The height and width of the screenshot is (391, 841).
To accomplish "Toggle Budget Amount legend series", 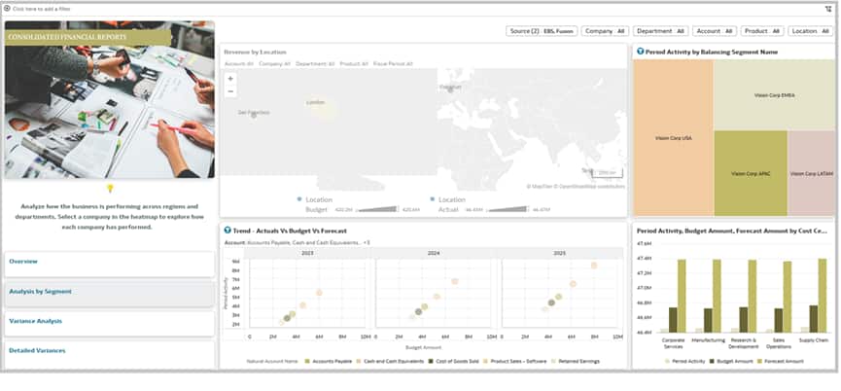I will tap(729, 362).
